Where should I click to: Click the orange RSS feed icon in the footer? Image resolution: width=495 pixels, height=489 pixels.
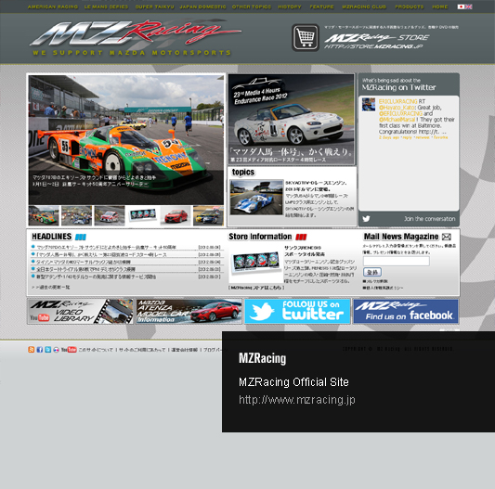(31, 349)
